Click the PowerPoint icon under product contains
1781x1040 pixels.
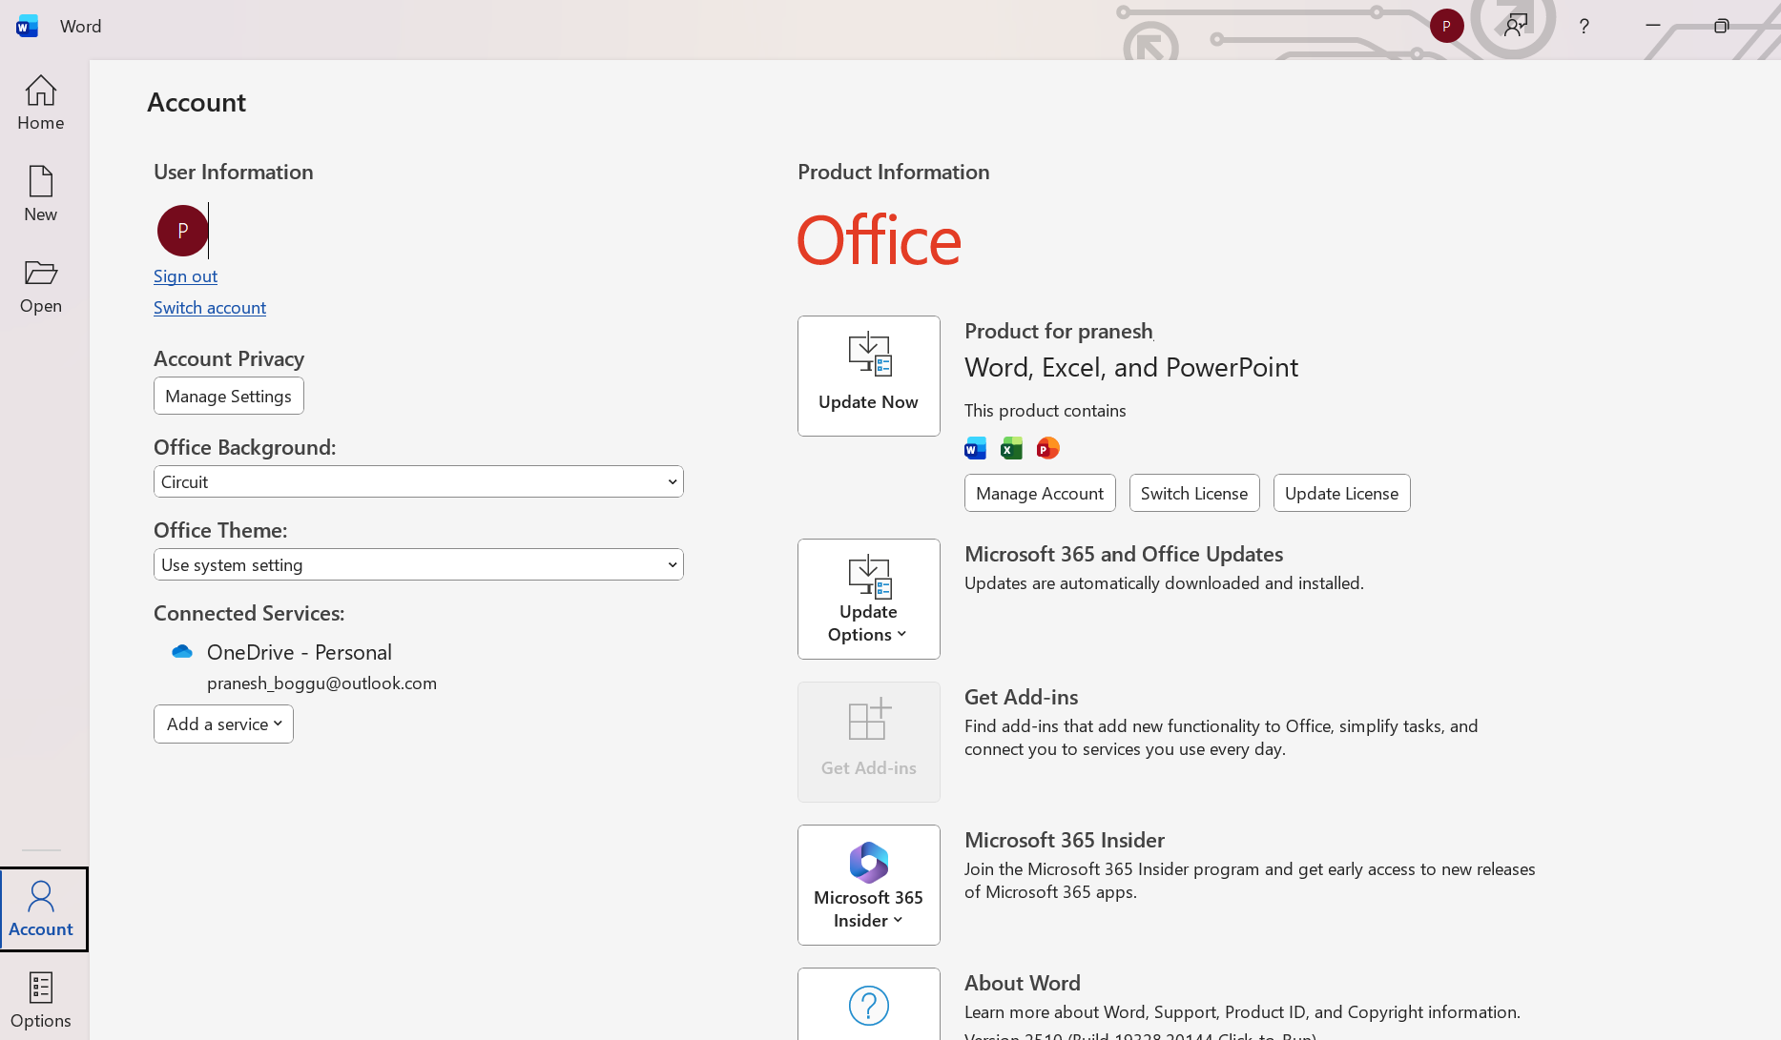point(1047,448)
